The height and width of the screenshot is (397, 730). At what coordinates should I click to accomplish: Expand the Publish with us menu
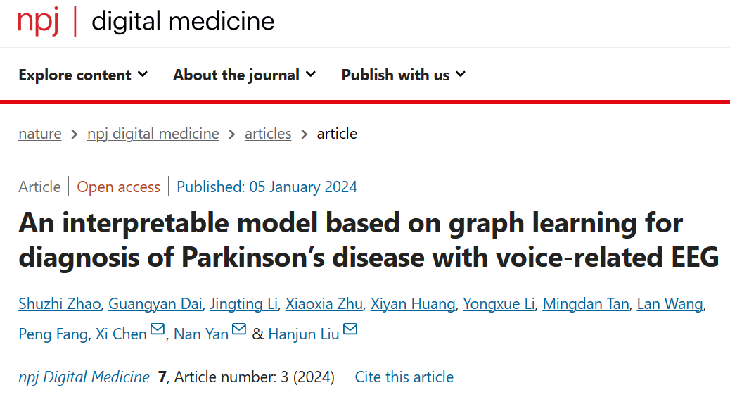403,75
